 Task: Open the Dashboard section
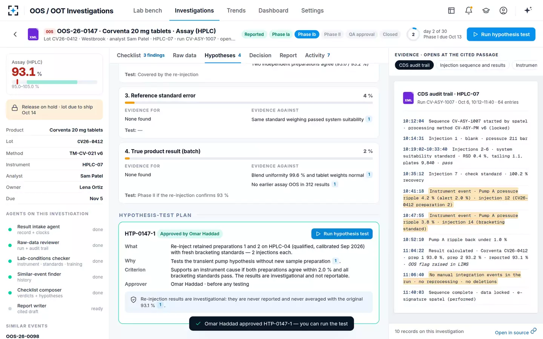pos(273,11)
